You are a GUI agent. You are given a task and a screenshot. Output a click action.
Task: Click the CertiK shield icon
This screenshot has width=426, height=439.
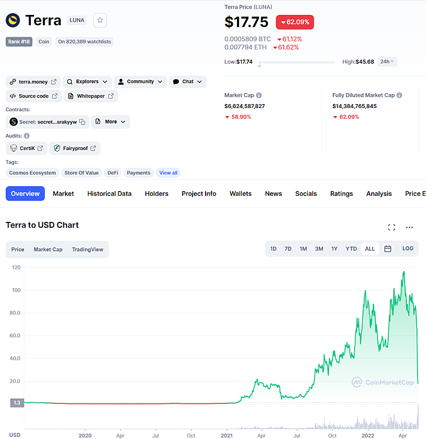click(x=13, y=148)
